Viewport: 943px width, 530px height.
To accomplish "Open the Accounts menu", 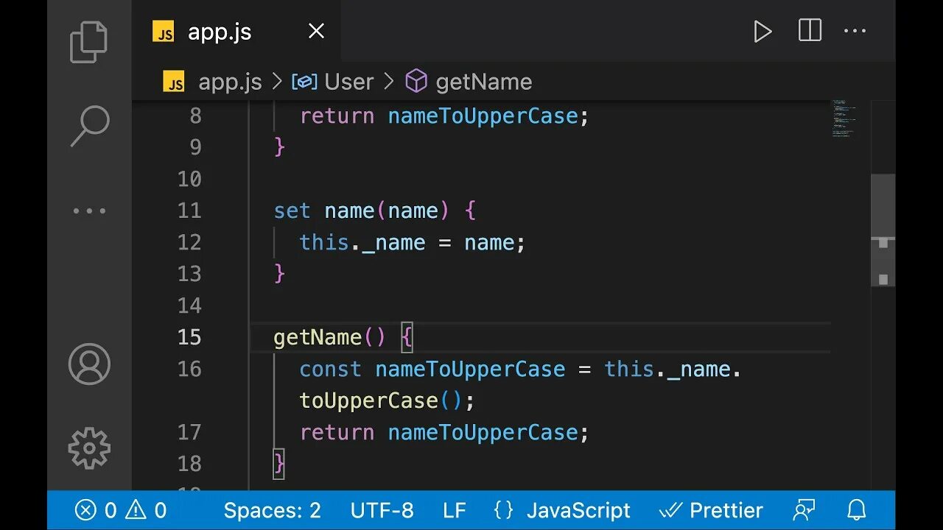I will tap(89, 364).
